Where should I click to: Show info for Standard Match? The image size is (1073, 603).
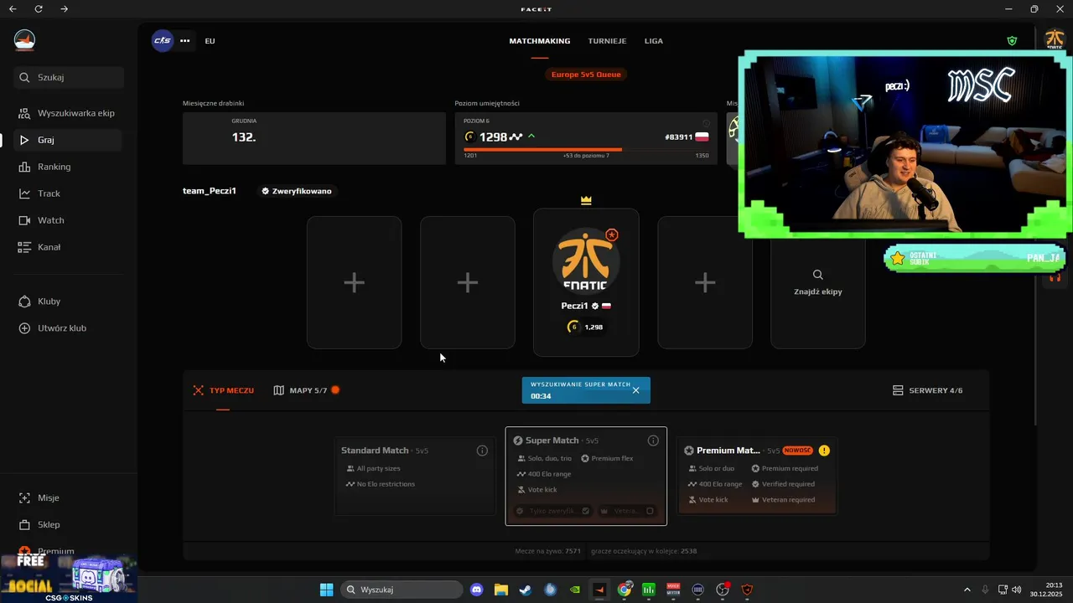[482, 451]
